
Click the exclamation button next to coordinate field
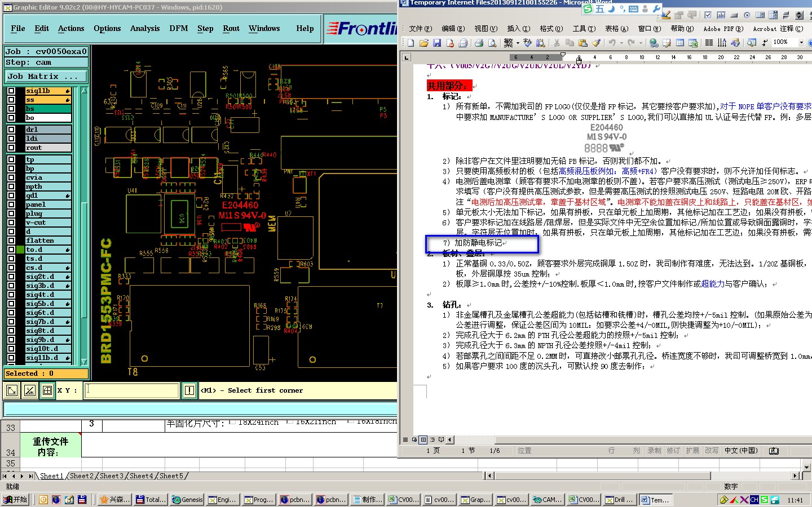(189, 390)
